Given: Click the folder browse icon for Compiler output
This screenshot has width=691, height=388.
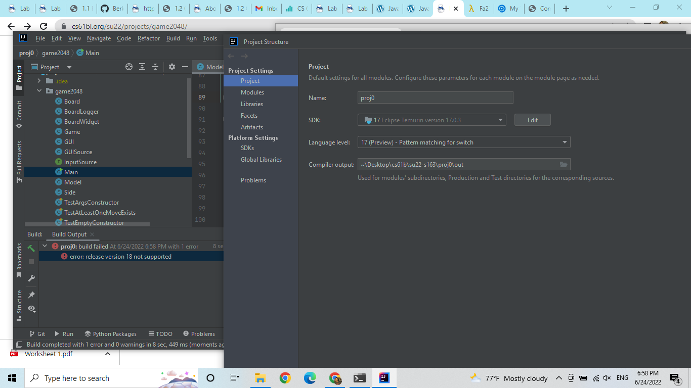Looking at the screenshot, I should 564,164.
